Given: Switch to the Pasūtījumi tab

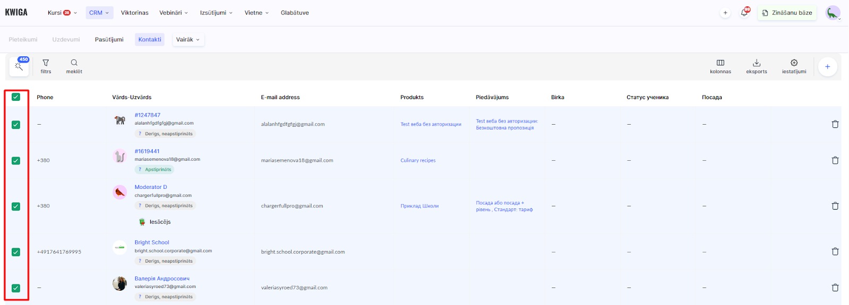Looking at the screenshot, I should click(109, 40).
